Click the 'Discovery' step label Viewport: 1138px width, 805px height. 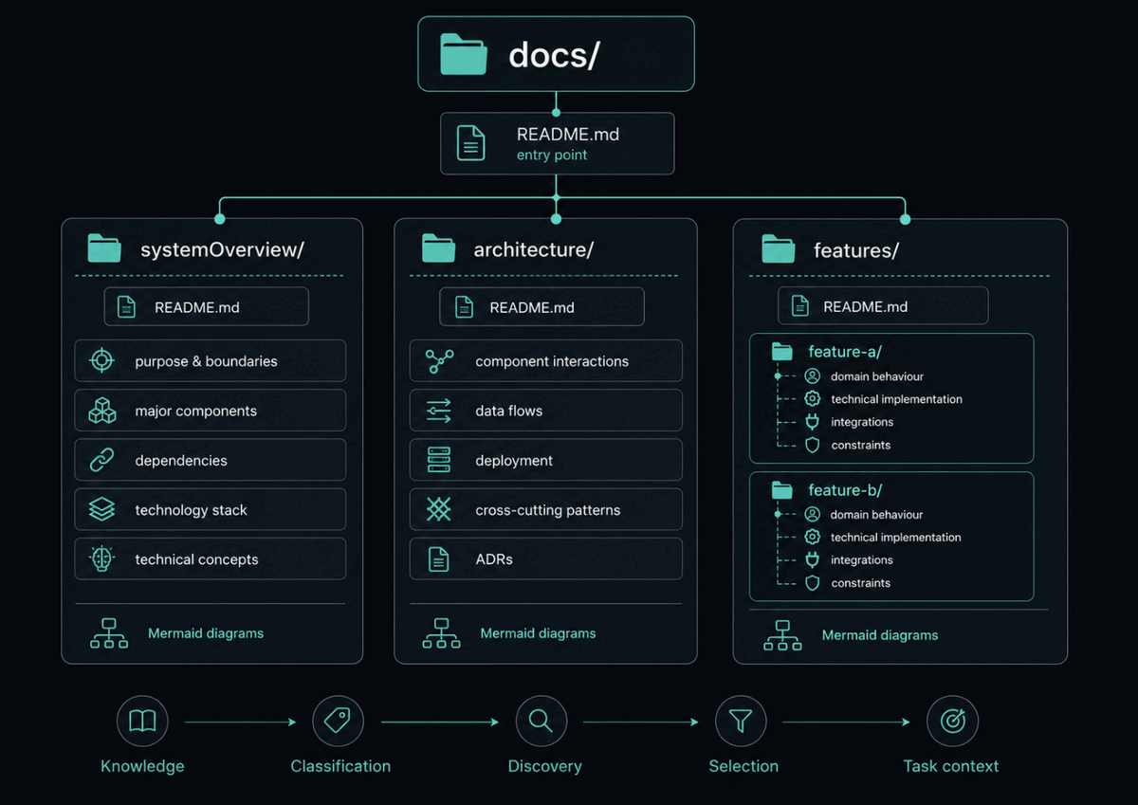544,766
